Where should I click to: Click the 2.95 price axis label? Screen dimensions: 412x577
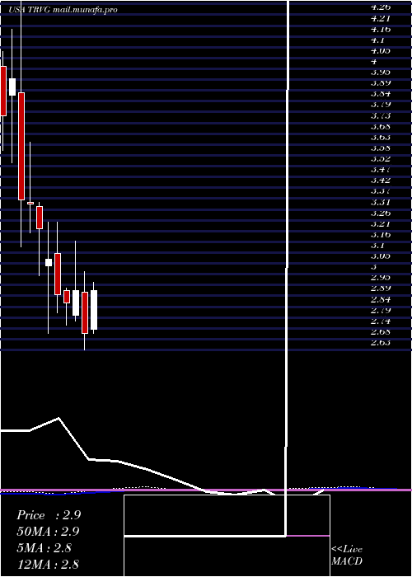381,278
